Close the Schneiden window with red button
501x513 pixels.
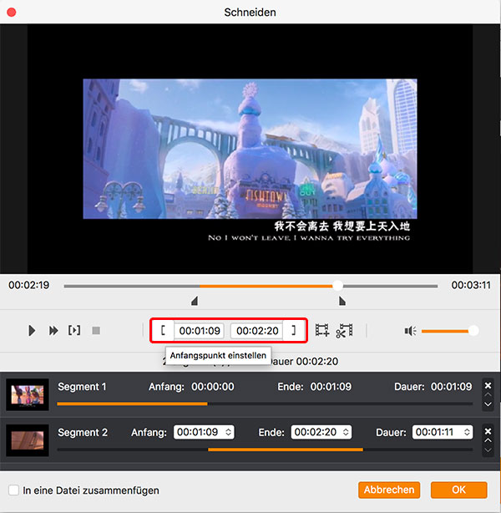(12, 13)
